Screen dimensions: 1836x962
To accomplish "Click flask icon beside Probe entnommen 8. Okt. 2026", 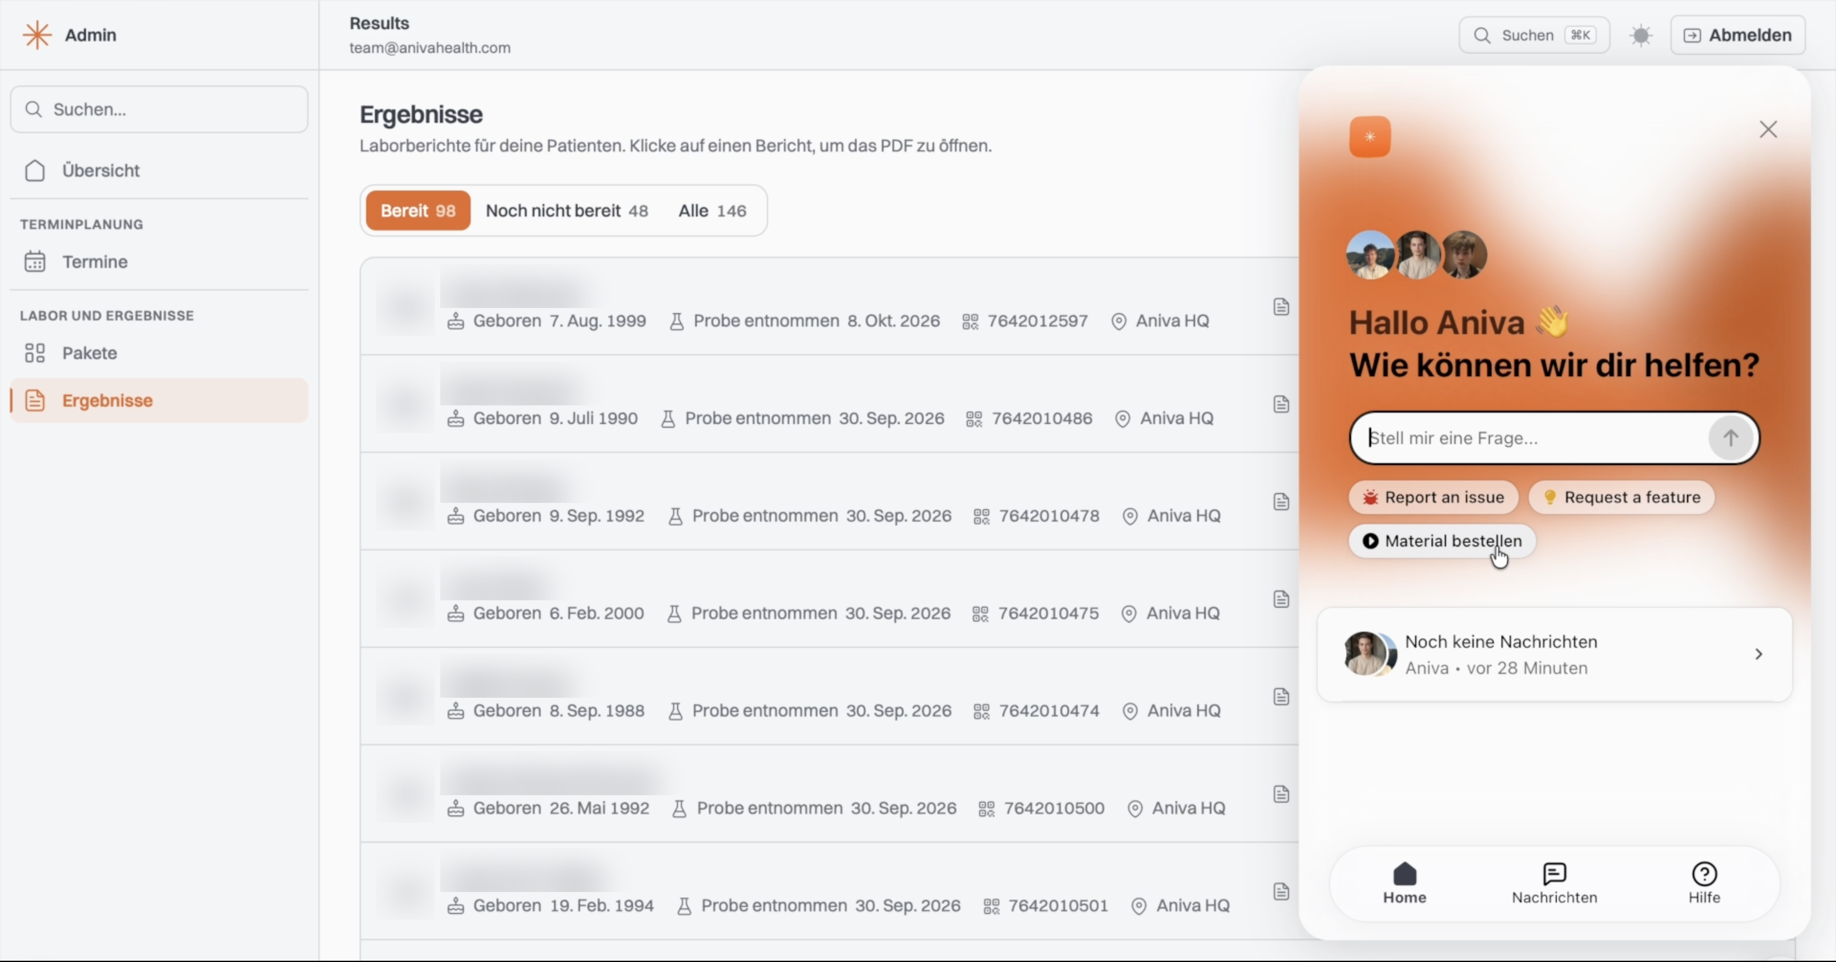I will (676, 322).
